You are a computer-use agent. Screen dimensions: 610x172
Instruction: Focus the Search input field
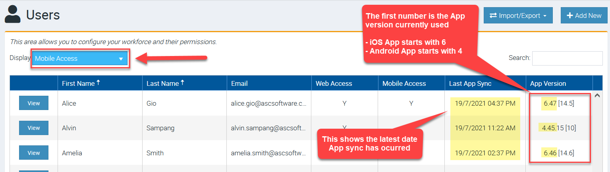567,58
